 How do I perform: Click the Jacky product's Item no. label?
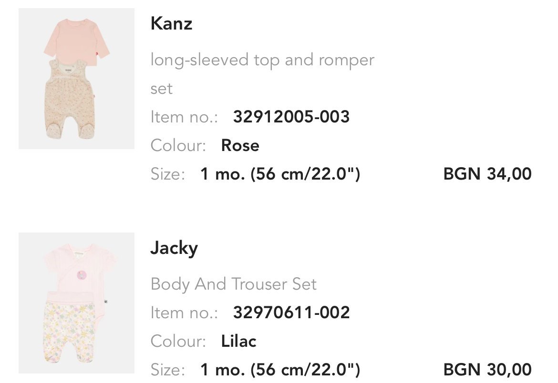(x=184, y=312)
